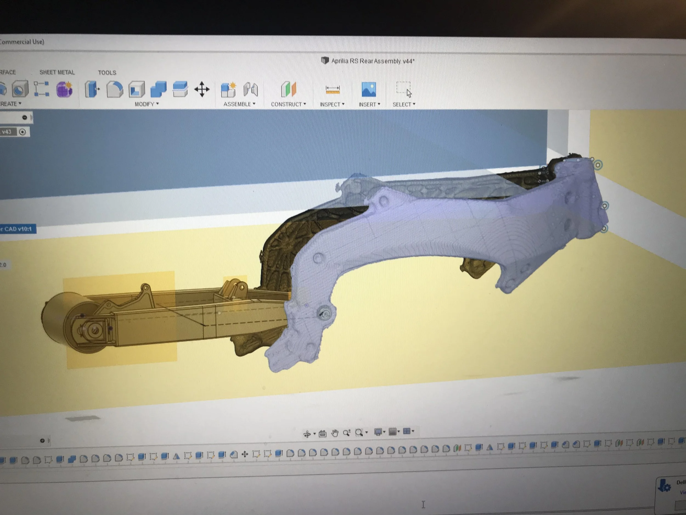Toggle the timeline panel collapse dot

[43, 441]
